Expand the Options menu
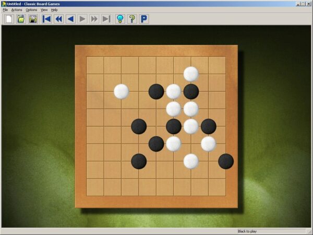The image size is (313, 235). point(31,10)
